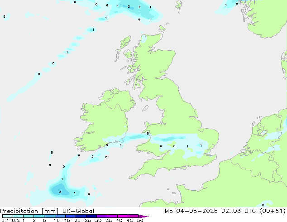Screen dimensions: 287x222
Task: Click the '50' legend scale label
Action: [x=140, y=220]
